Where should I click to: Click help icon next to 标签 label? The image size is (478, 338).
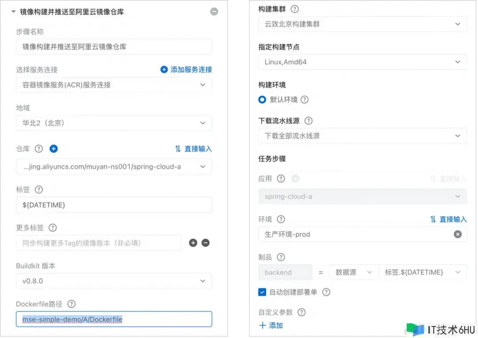pyautogui.click(x=39, y=189)
